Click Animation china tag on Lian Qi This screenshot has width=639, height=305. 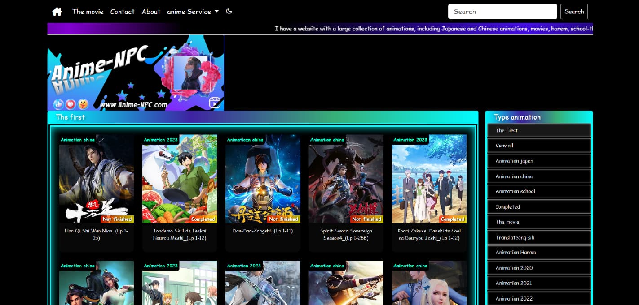pyautogui.click(x=78, y=140)
